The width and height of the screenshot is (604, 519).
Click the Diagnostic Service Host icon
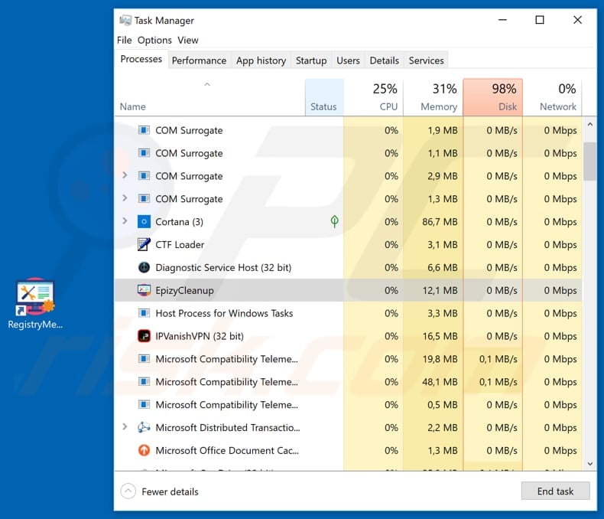coord(144,267)
